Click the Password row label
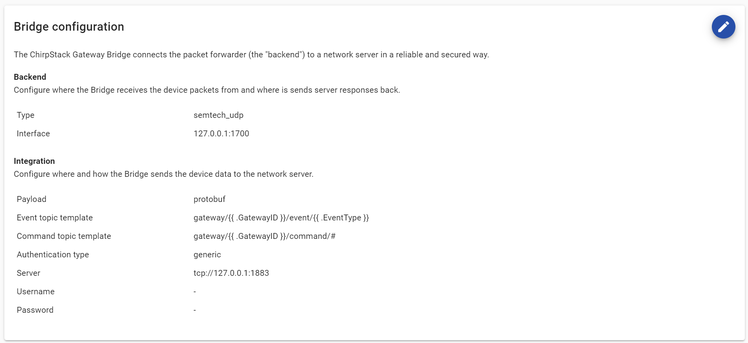 [35, 310]
